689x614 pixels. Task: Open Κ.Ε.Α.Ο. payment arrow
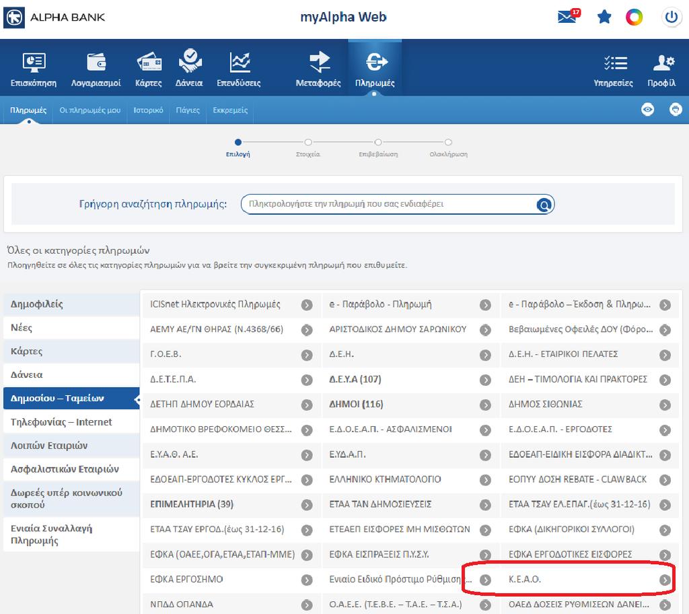coord(665,580)
